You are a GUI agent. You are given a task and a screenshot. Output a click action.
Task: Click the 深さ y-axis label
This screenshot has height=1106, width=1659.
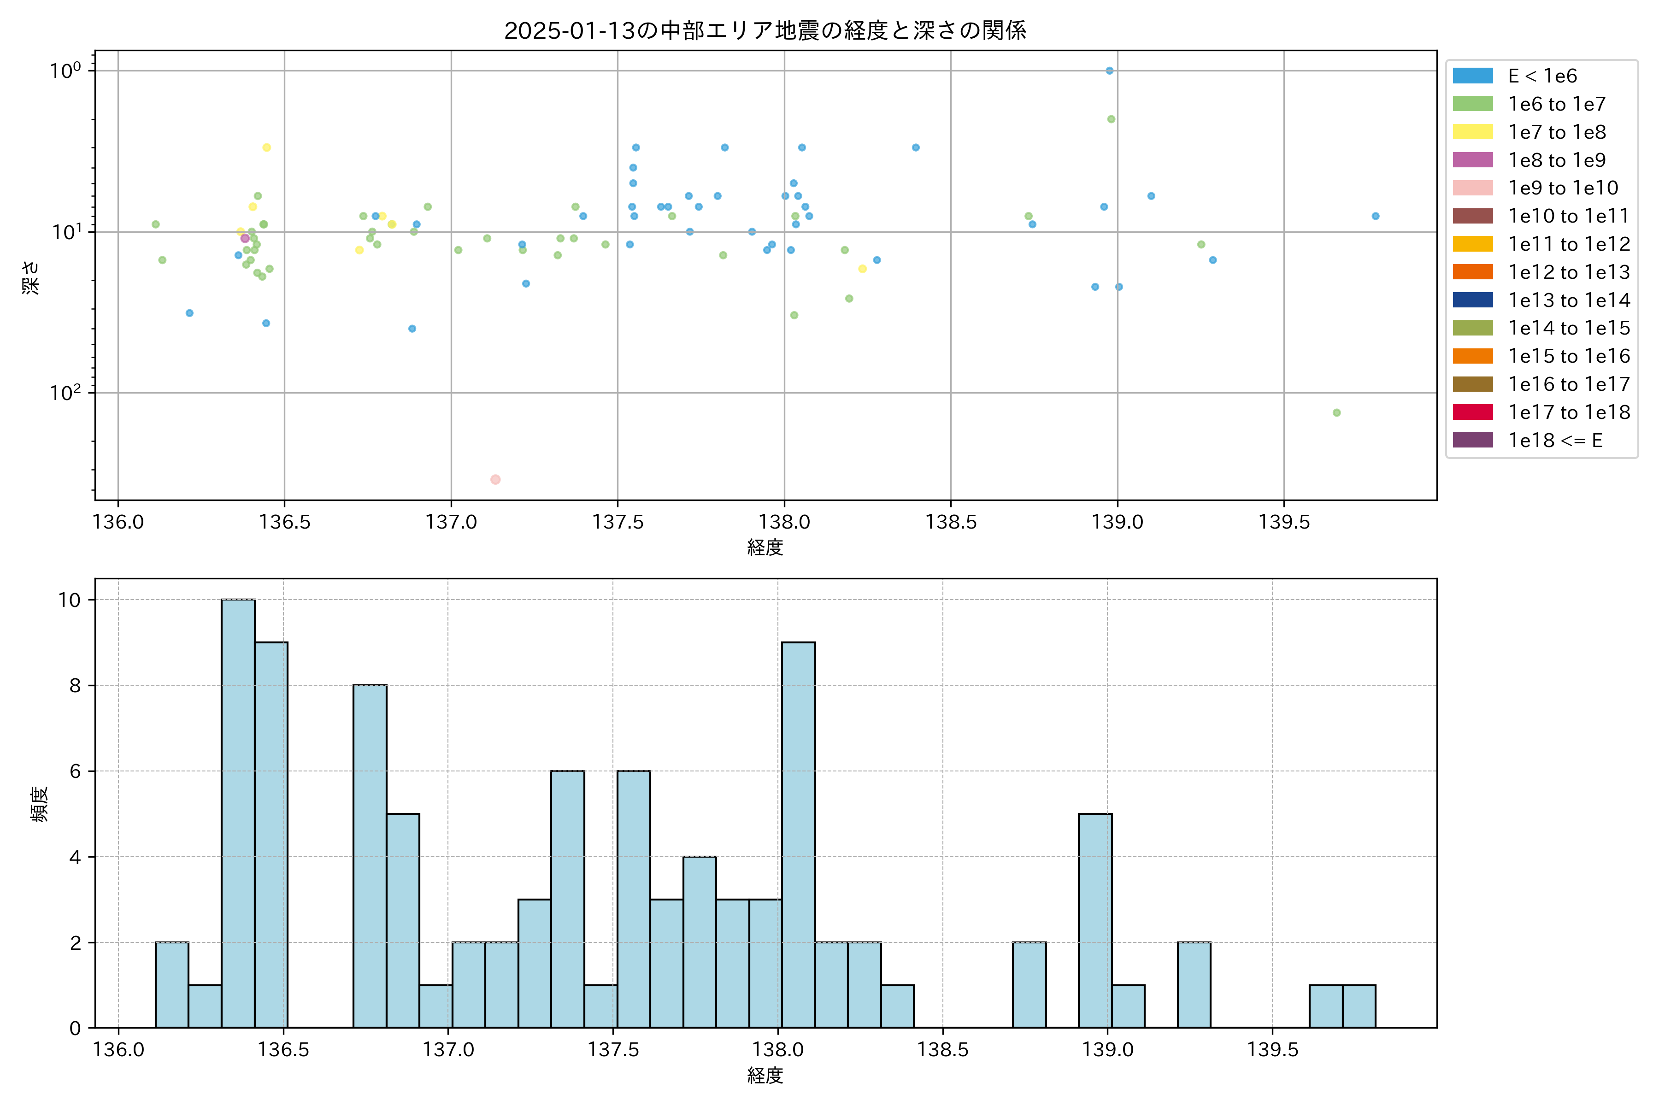[x=31, y=277]
